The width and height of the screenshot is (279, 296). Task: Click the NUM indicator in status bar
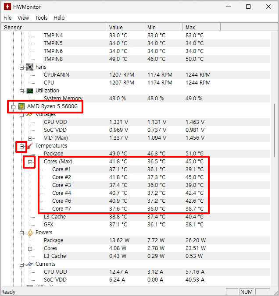pyautogui.click(x=247, y=292)
